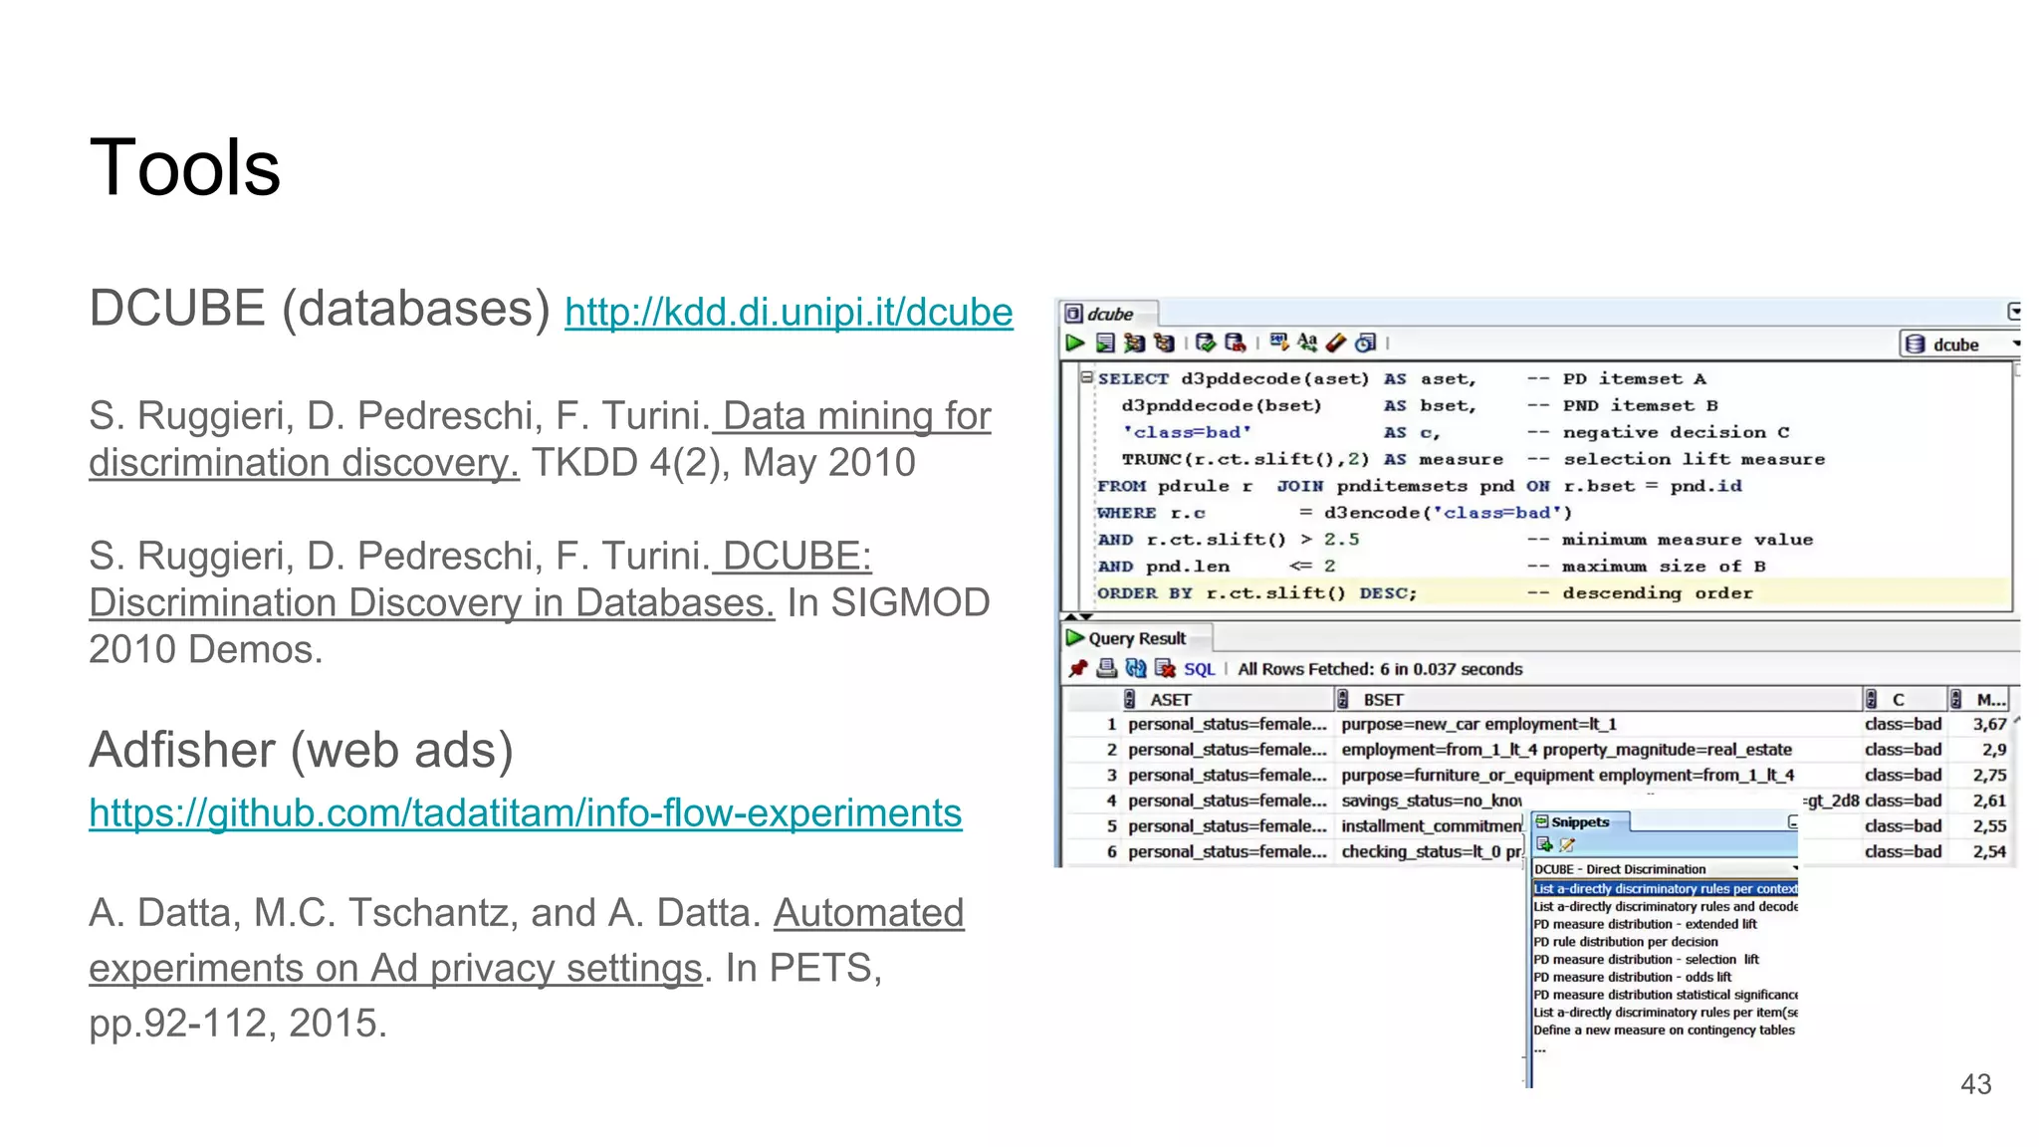Click the Unshared SQL Worksheet icon

point(1279,344)
